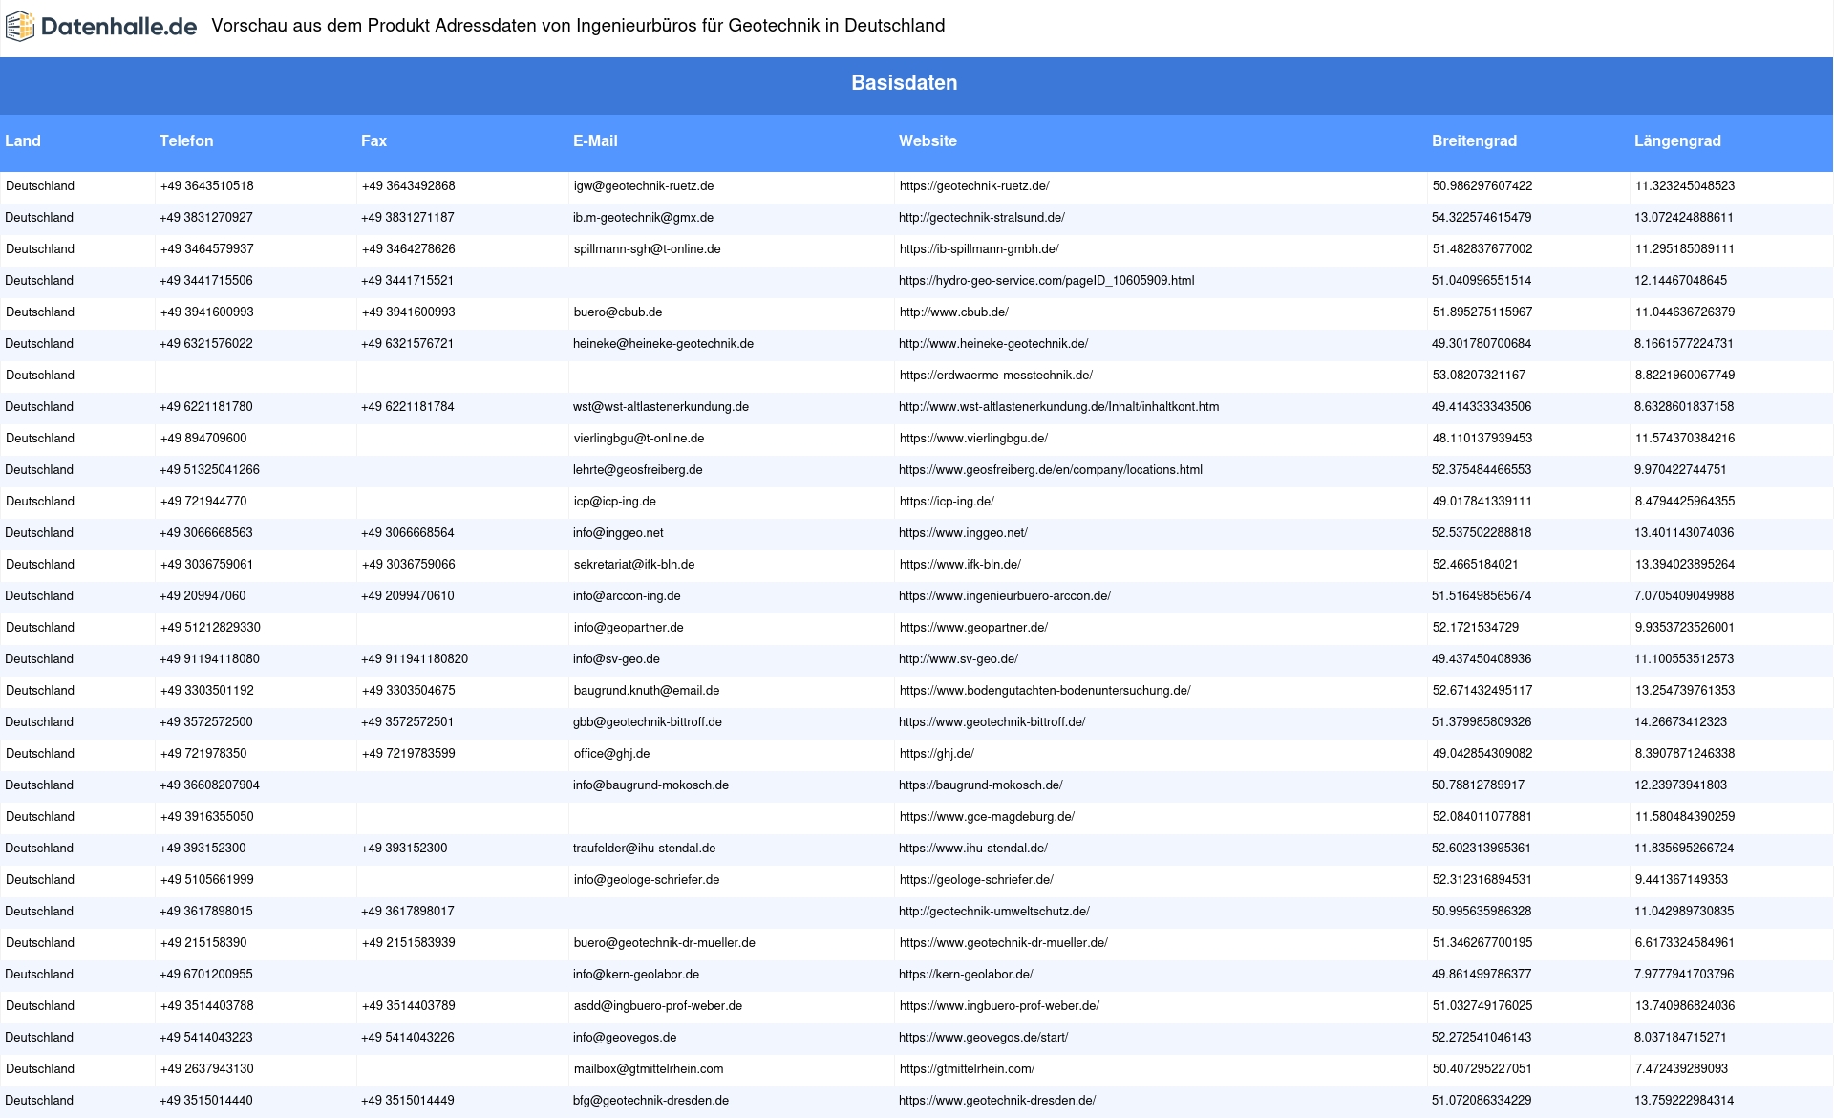Select email spillmann-sgh@t-online.de
Image resolution: width=1834 pixels, height=1118 pixels.
click(648, 249)
